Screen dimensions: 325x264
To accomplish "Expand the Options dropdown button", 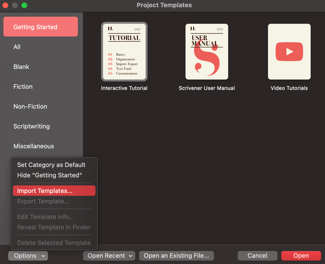I will [28, 255].
